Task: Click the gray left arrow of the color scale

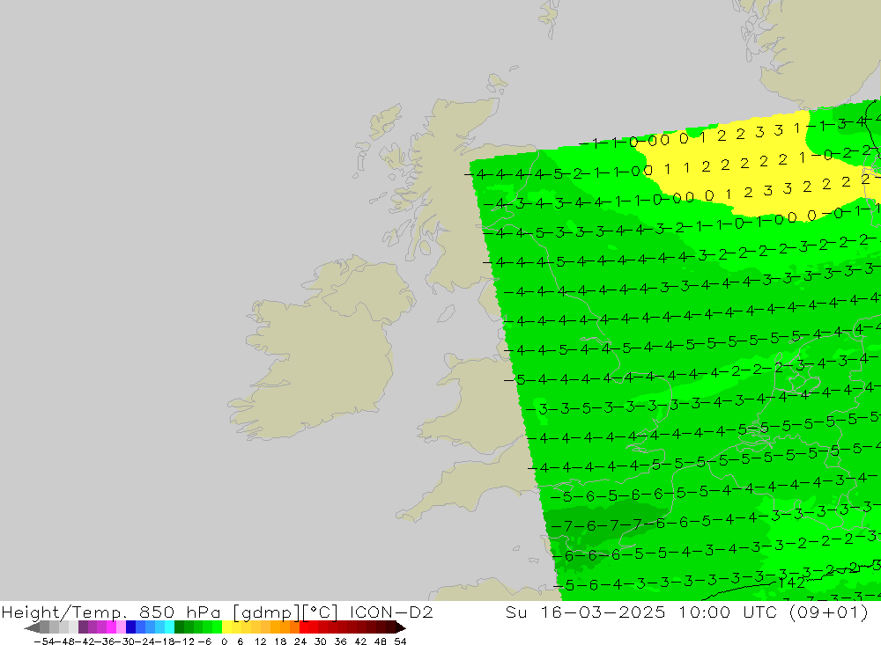Action: point(32,627)
